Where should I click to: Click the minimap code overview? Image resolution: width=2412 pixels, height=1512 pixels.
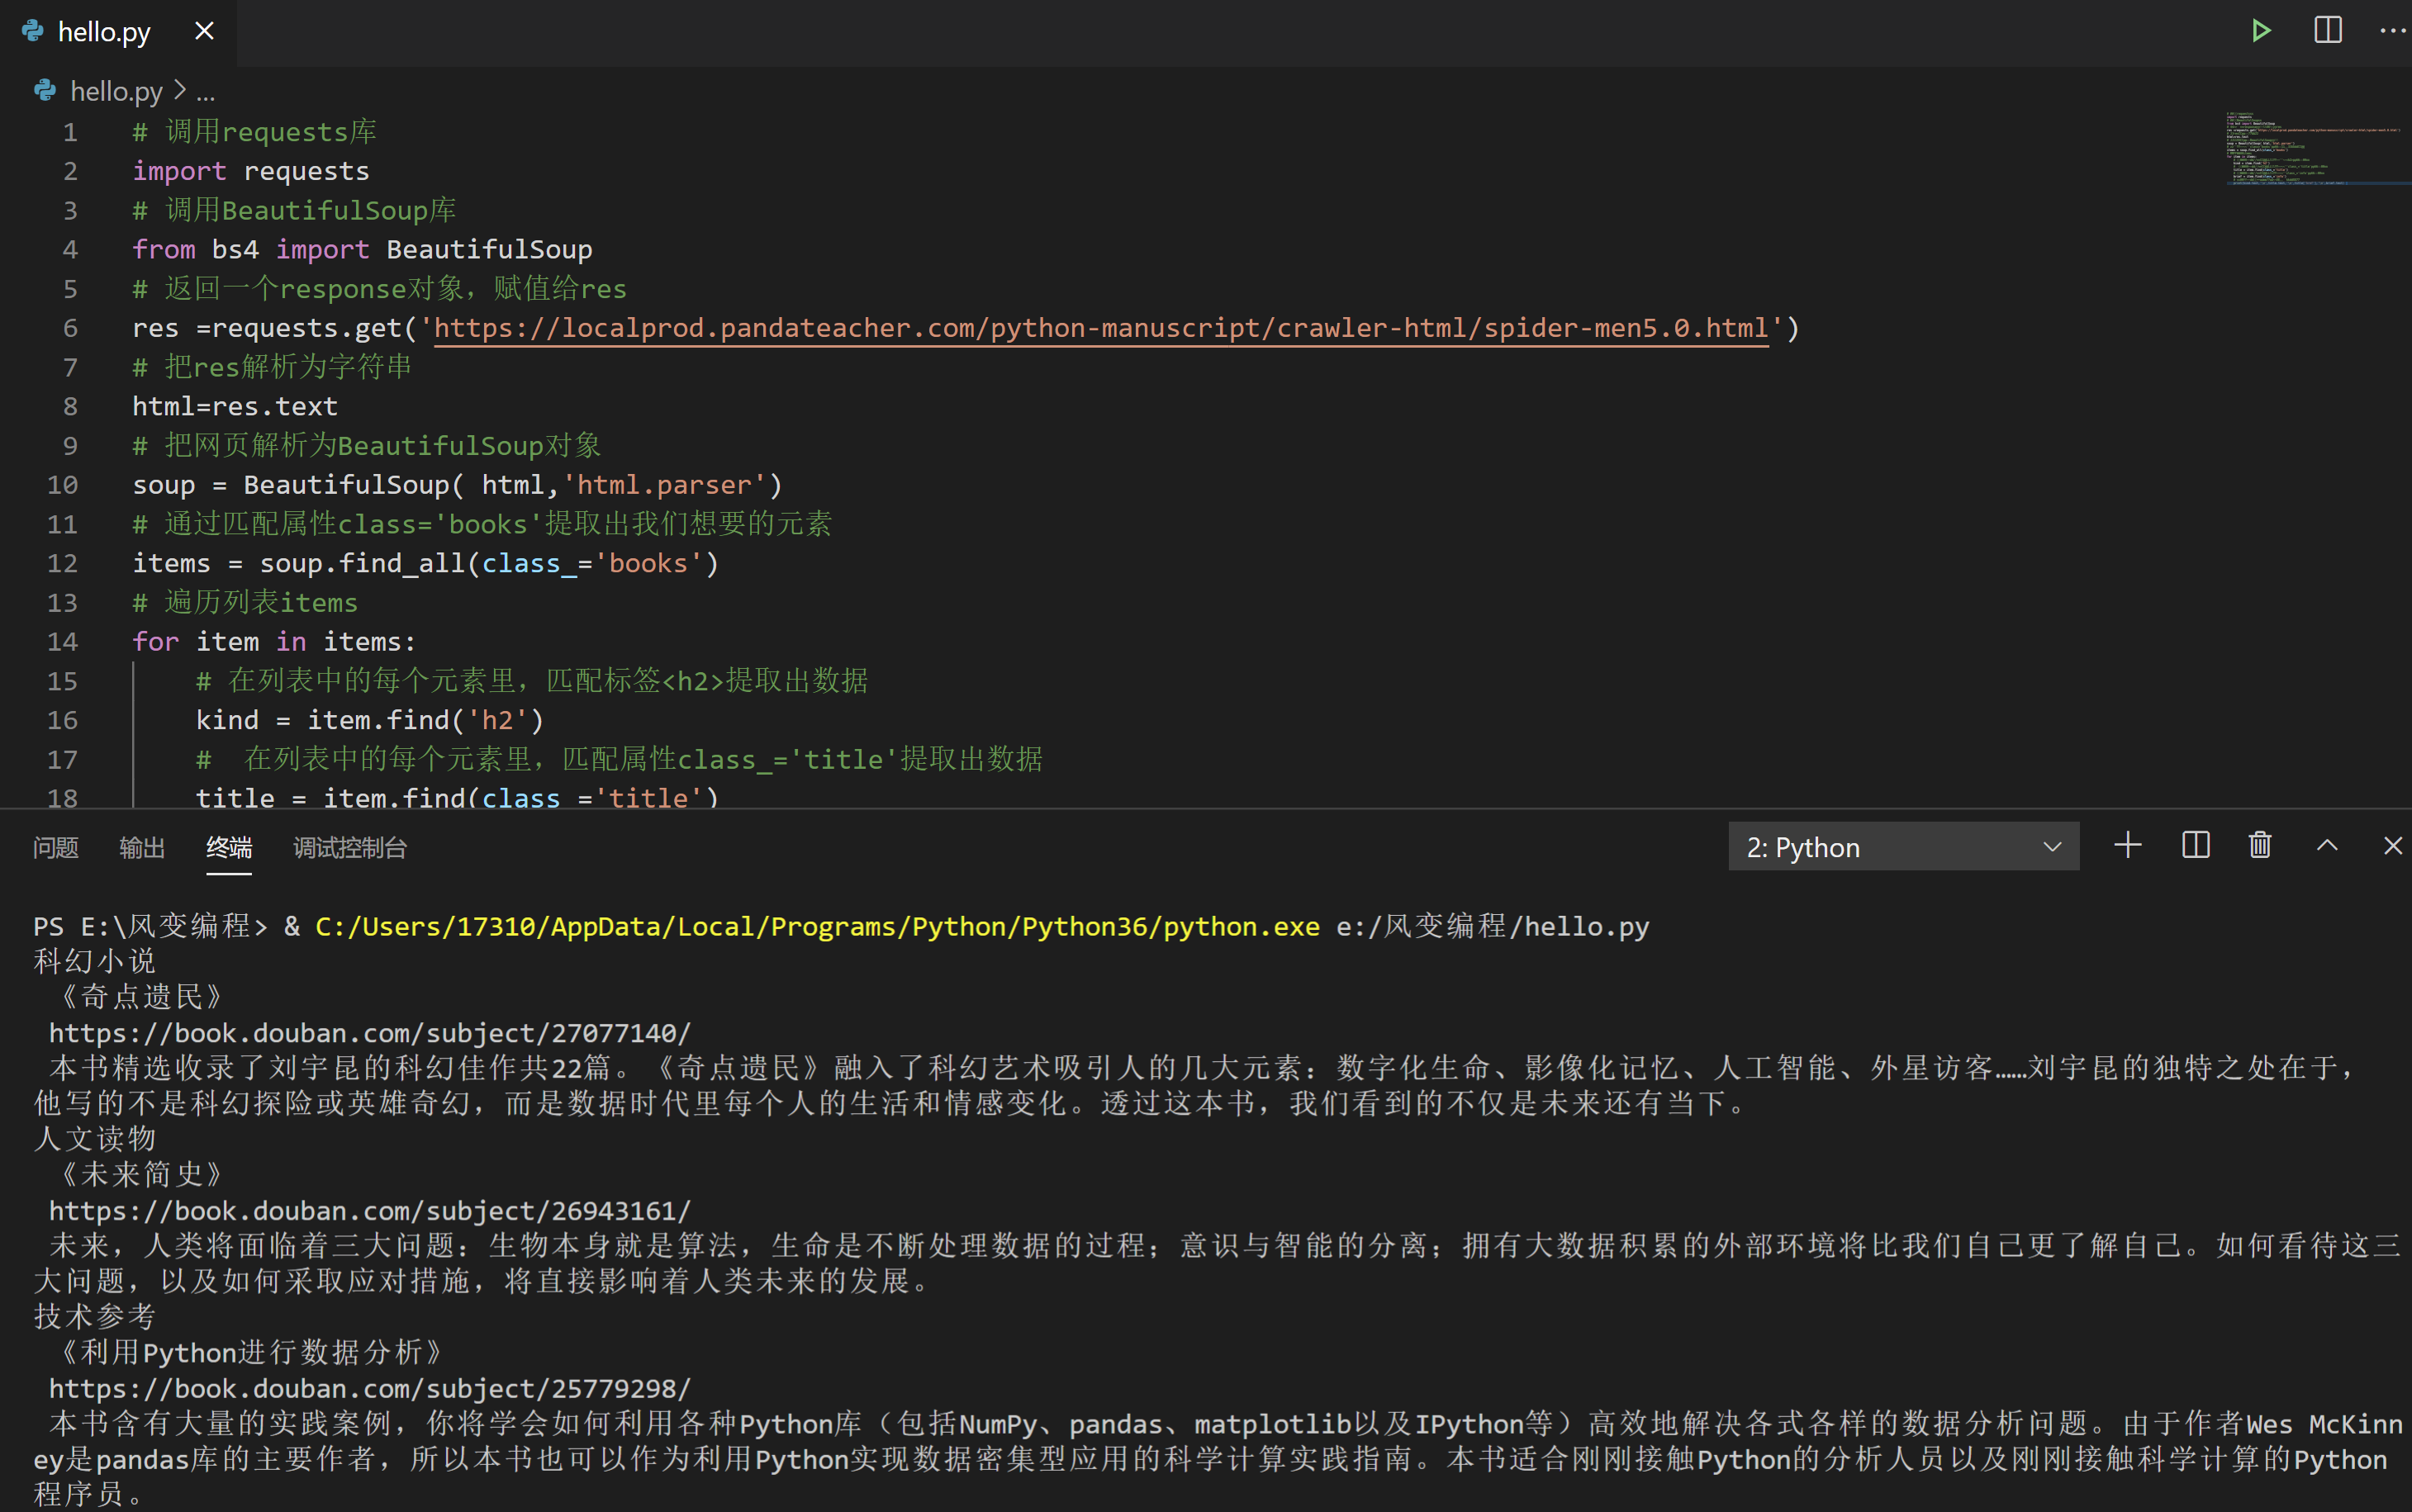pyautogui.click(x=2316, y=148)
